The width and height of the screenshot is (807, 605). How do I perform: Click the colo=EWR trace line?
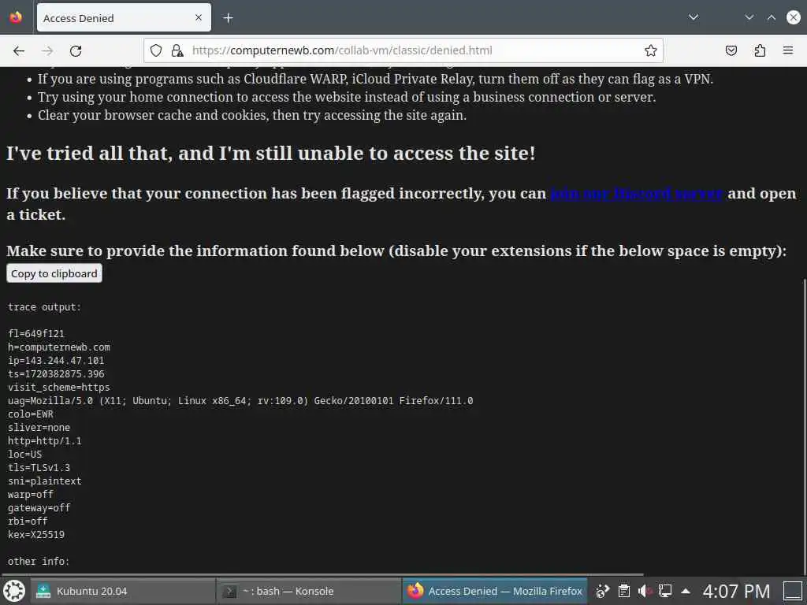31,414
